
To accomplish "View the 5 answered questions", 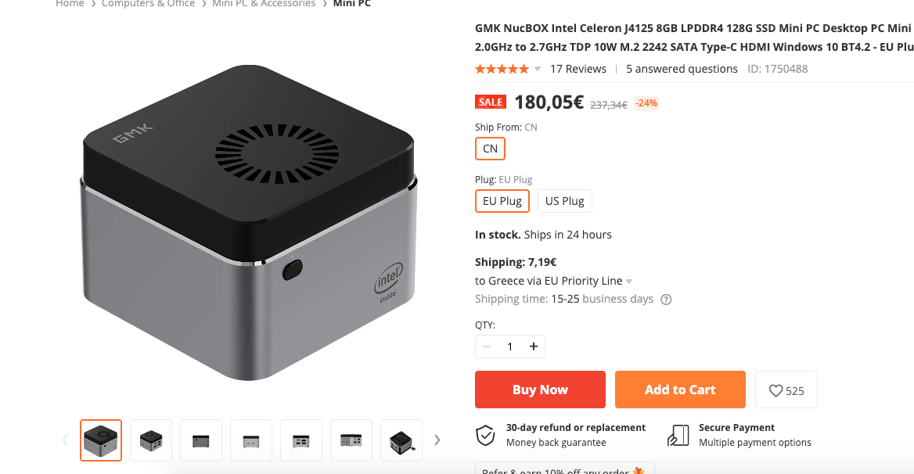I will (682, 69).
